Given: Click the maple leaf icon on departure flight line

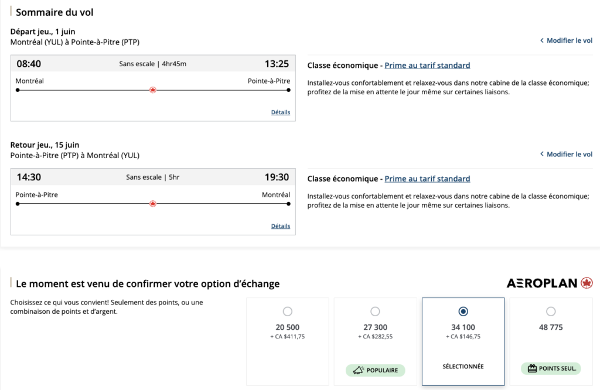Looking at the screenshot, I should point(153,90).
